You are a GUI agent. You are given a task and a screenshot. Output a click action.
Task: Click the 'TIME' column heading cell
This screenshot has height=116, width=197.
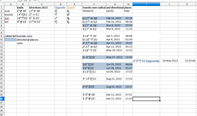pos(128,11)
